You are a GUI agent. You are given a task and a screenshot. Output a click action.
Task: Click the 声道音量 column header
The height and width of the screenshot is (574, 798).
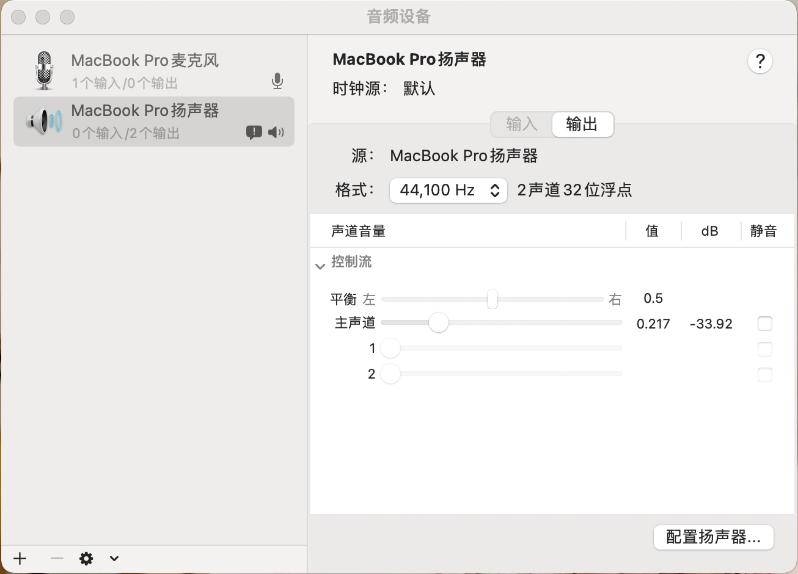pyautogui.click(x=358, y=231)
